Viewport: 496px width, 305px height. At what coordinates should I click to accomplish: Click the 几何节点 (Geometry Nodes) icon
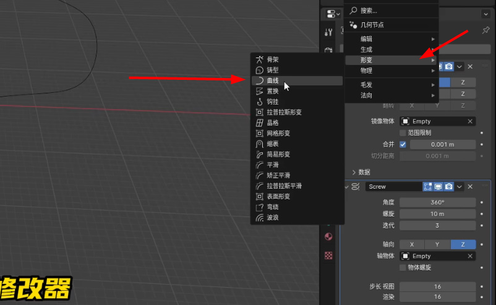pyautogui.click(x=353, y=25)
